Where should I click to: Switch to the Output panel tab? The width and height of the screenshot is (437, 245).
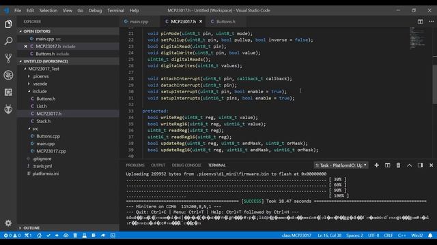click(x=158, y=165)
